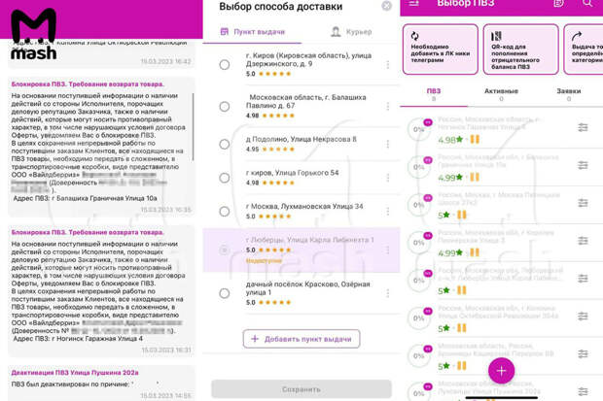Open filter settings for the first ПВЗ entry

[x=583, y=127]
